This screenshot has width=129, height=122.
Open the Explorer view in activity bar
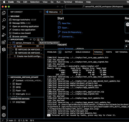pyautogui.click(x=4, y=13)
